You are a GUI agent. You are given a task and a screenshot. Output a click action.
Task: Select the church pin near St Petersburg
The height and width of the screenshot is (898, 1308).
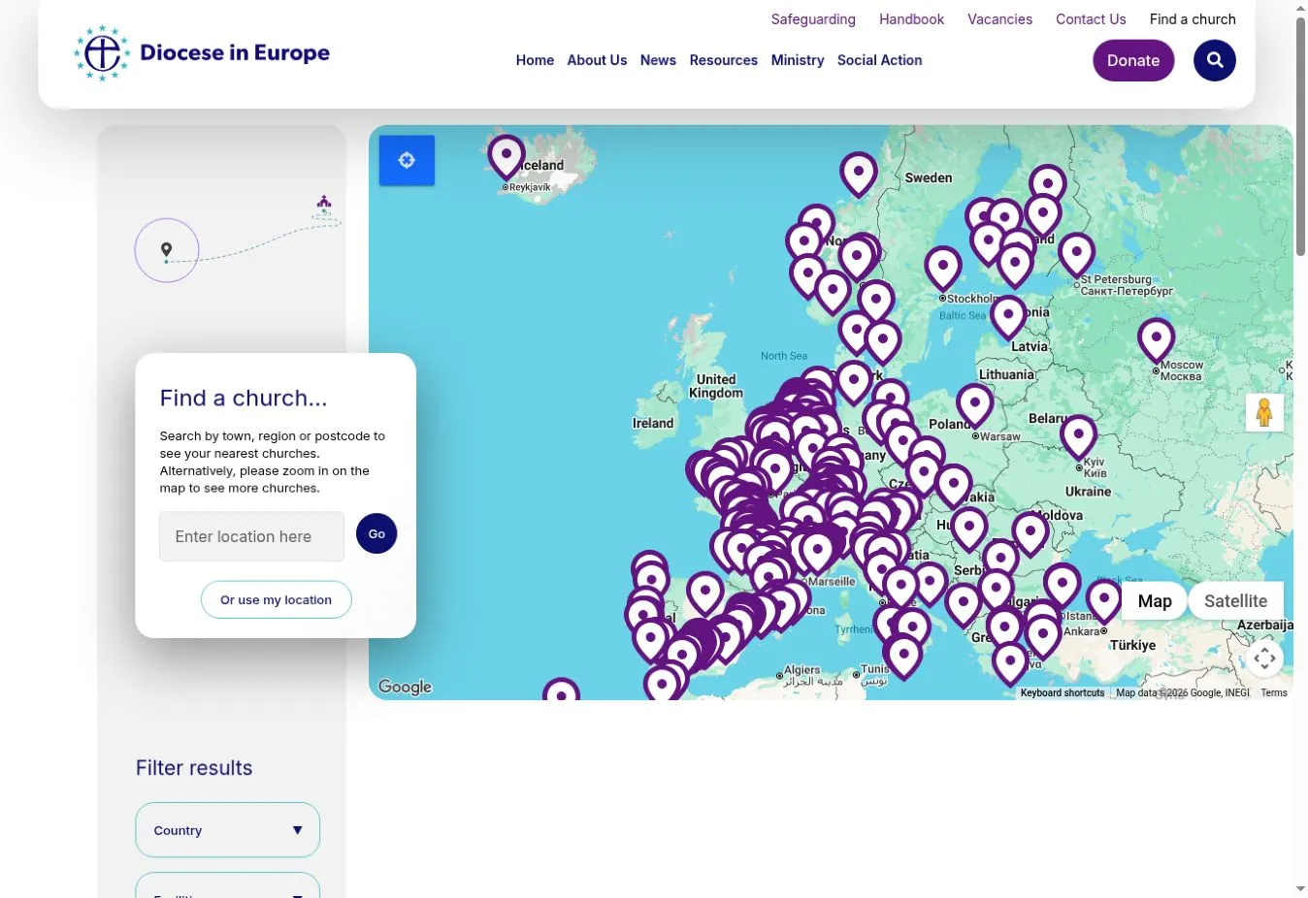pyautogui.click(x=1076, y=256)
